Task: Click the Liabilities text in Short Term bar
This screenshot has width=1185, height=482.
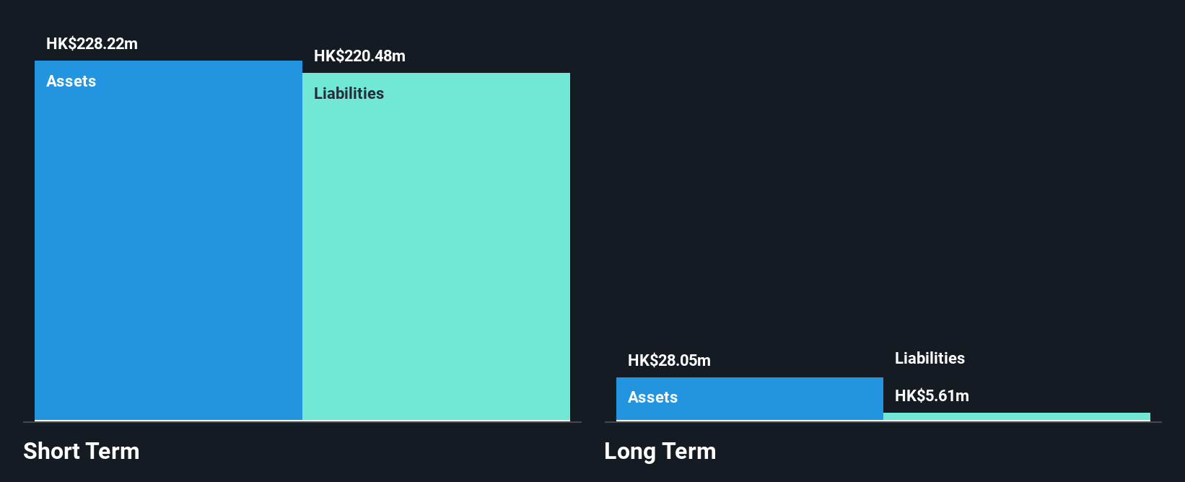Action: click(x=349, y=93)
